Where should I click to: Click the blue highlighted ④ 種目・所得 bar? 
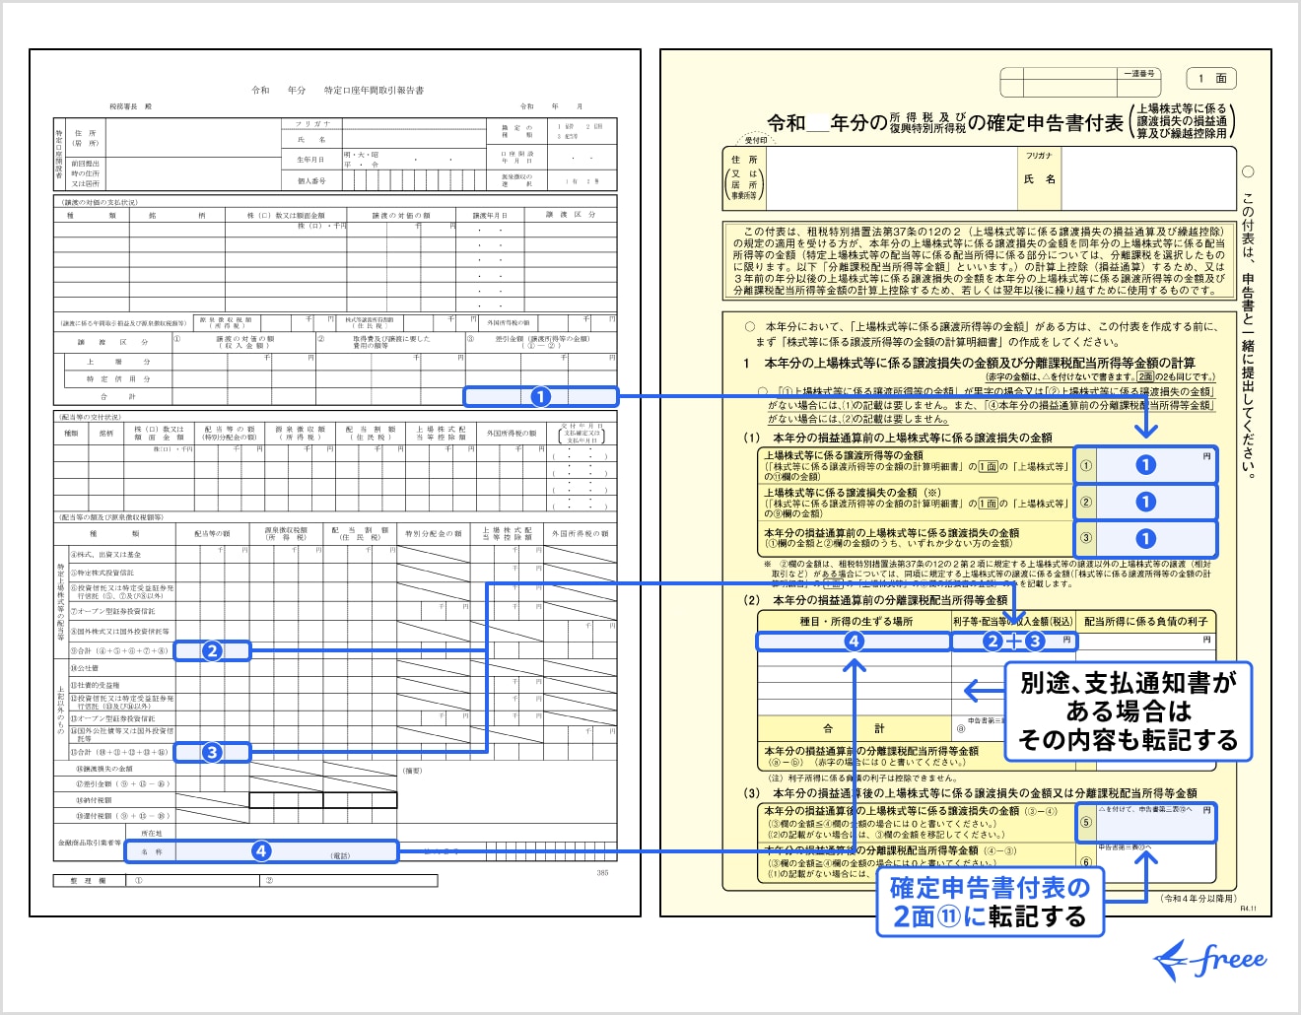pyautogui.click(x=854, y=642)
